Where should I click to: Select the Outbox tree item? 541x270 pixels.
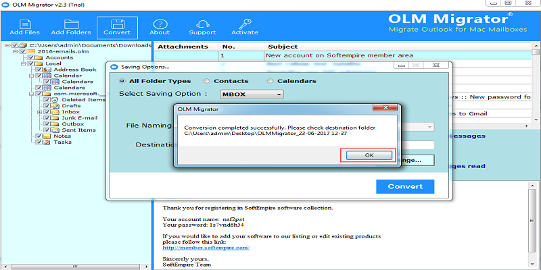click(73, 124)
